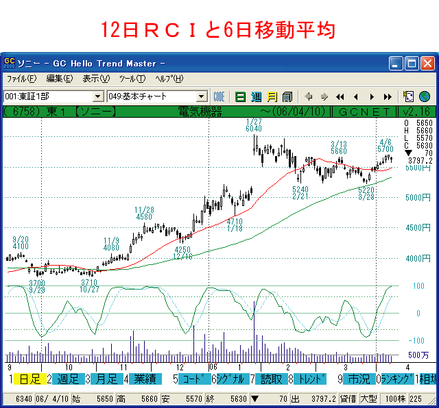This screenshot has height=408, width=439.
Task: Select the 月足 button
Action: 107,379
